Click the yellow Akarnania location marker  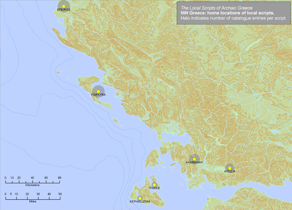[x=194, y=159]
